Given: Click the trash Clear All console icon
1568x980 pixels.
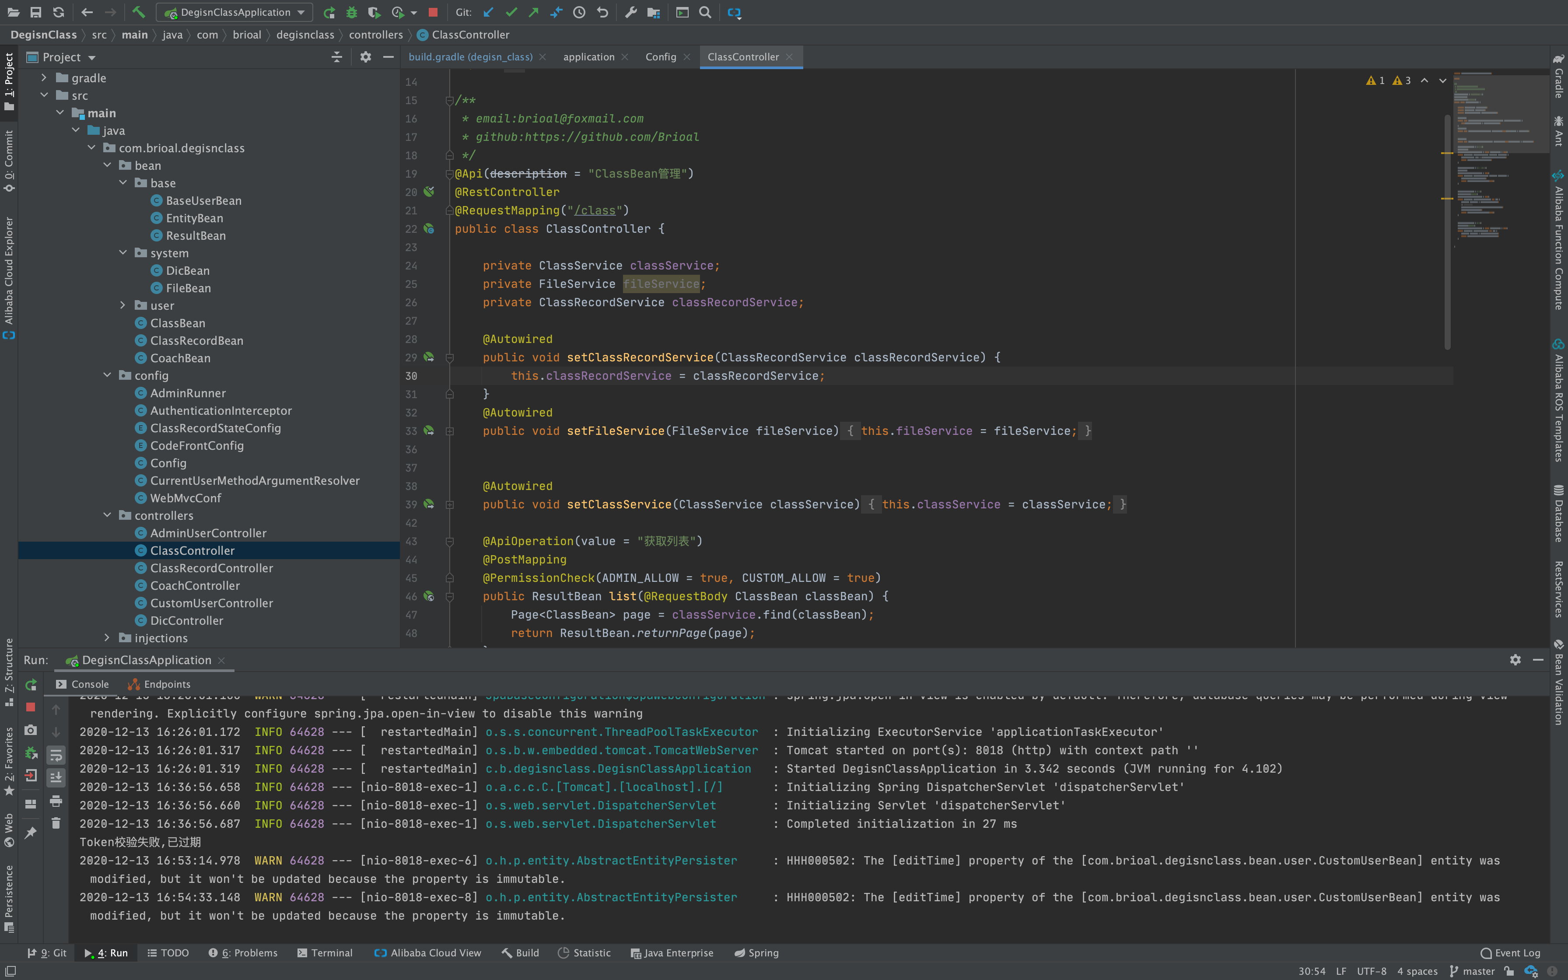Looking at the screenshot, I should click(56, 823).
